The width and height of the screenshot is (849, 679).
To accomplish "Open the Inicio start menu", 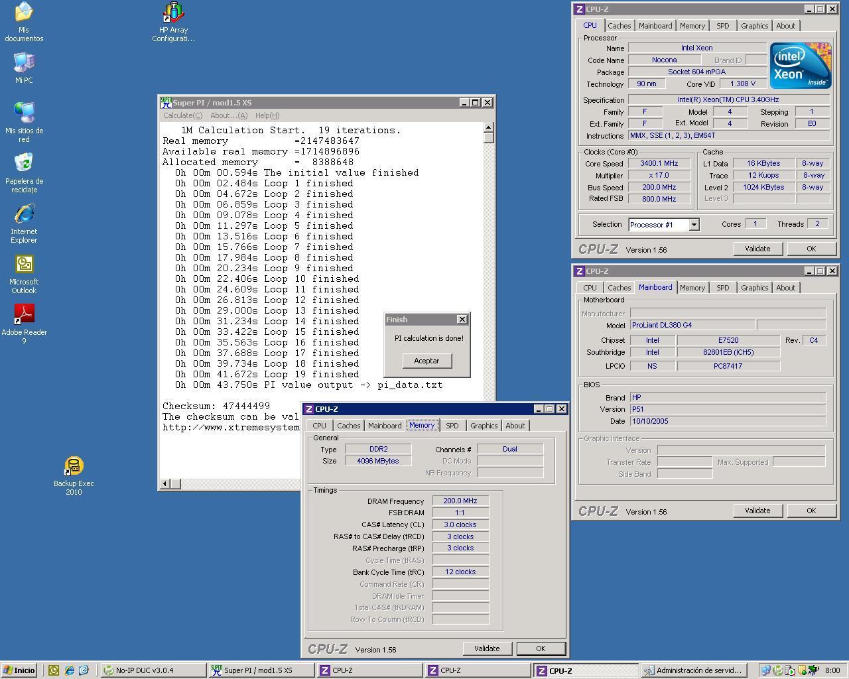I will click(x=19, y=670).
